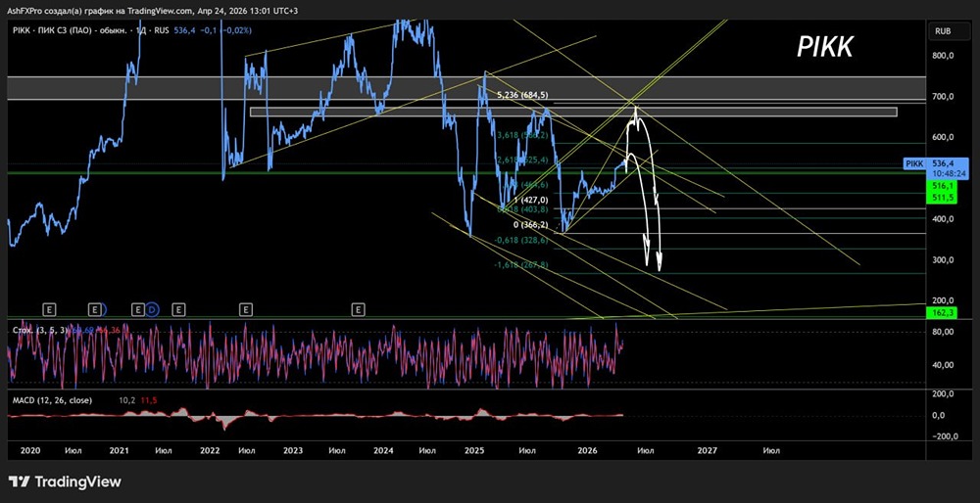980x503 pixels.
Task: Open the E marker overlapping a partial blue circle
Action: [x=95, y=309]
